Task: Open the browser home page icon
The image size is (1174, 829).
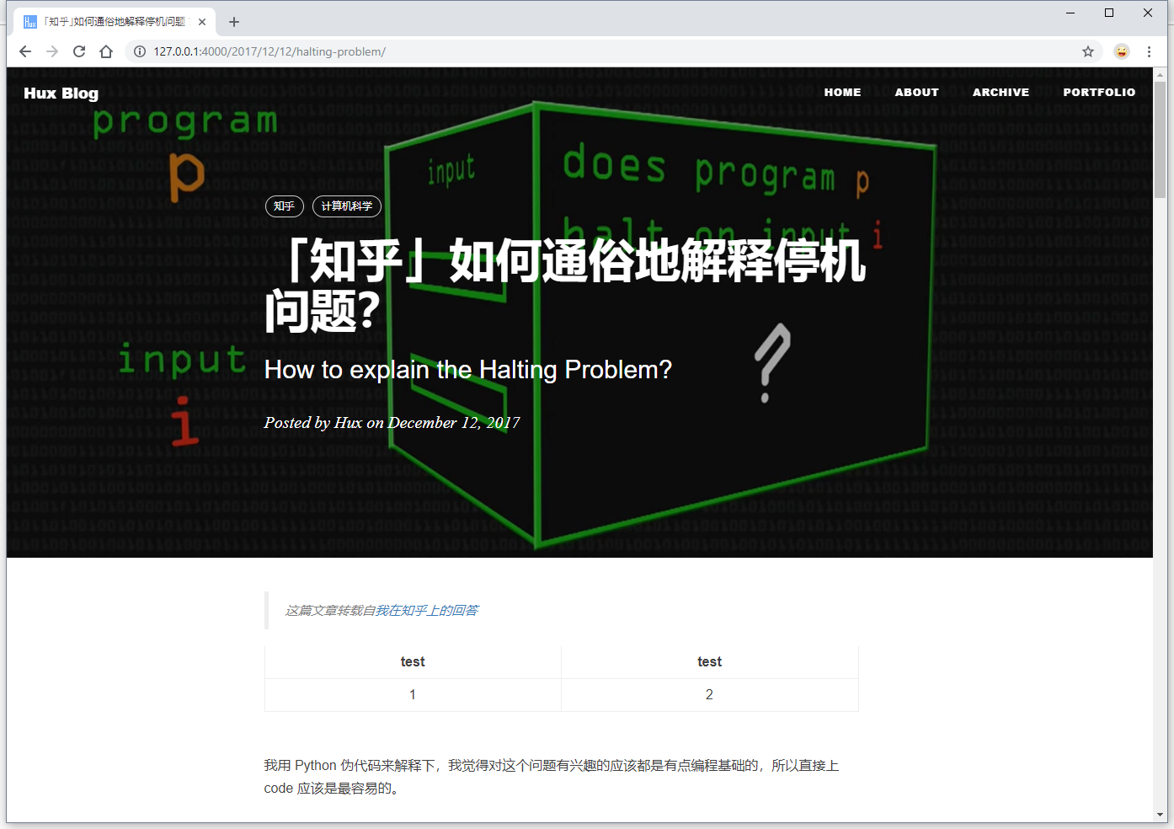Action: point(105,51)
